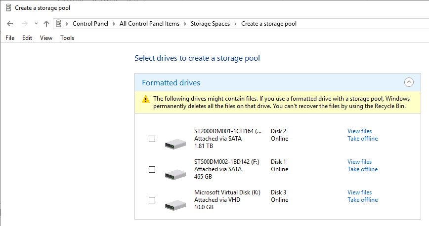Open the File menu
The height and width of the screenshot is (226, 429).
[10, 38]
